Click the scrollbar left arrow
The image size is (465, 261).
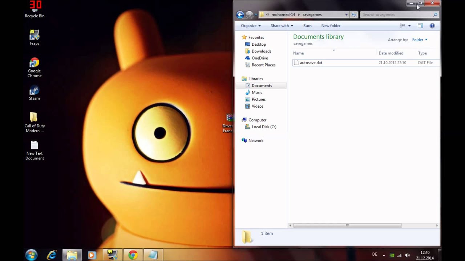pos(290,225)
